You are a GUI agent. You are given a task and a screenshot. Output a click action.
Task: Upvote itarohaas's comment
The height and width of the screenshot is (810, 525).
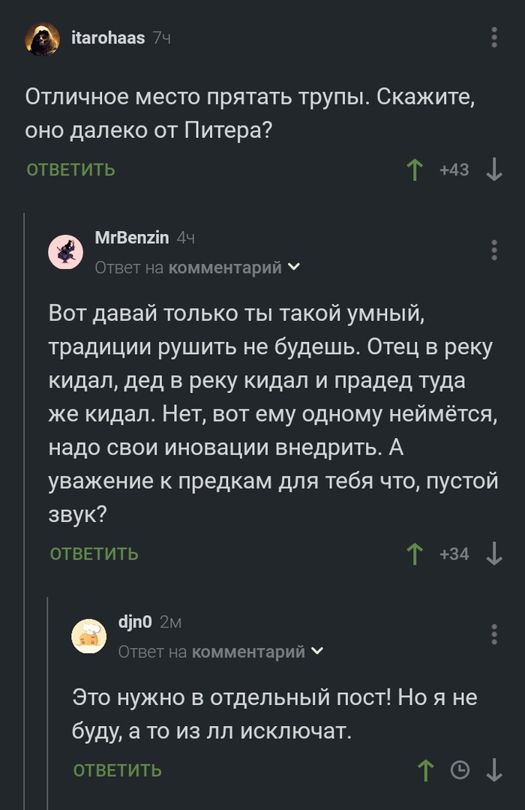click(x=414, y=169)
